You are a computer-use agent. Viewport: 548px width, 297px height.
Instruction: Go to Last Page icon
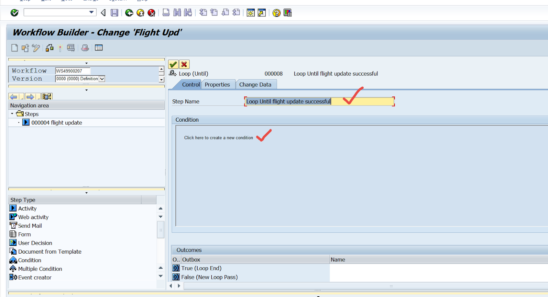(x=236, y=13)
